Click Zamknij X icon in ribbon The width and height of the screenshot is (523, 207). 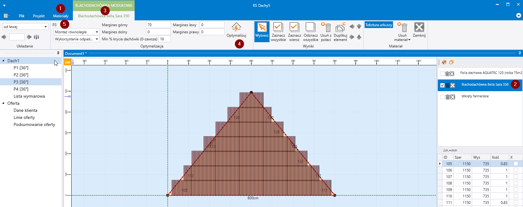(x=419, y=27)
